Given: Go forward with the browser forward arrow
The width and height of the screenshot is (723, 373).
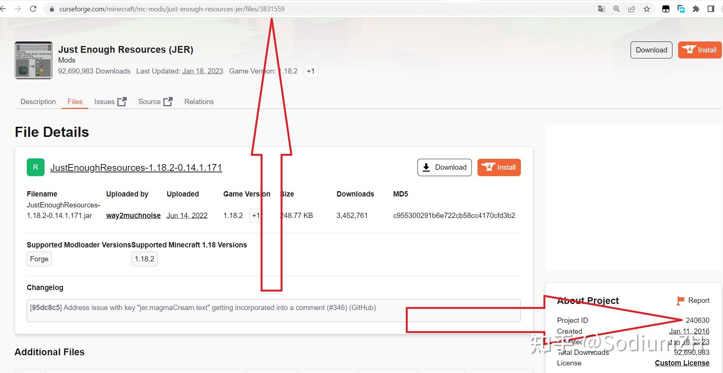Looking at the screenshot, I should pyautogui.click(x=18, y=9).
